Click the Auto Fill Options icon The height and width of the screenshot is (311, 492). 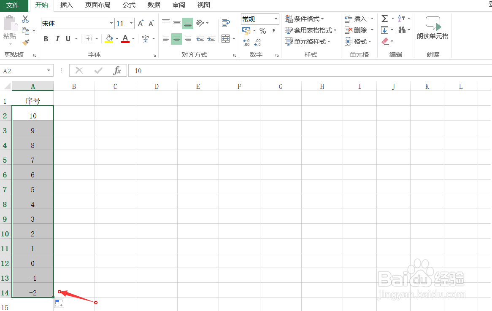click(59, 303)
